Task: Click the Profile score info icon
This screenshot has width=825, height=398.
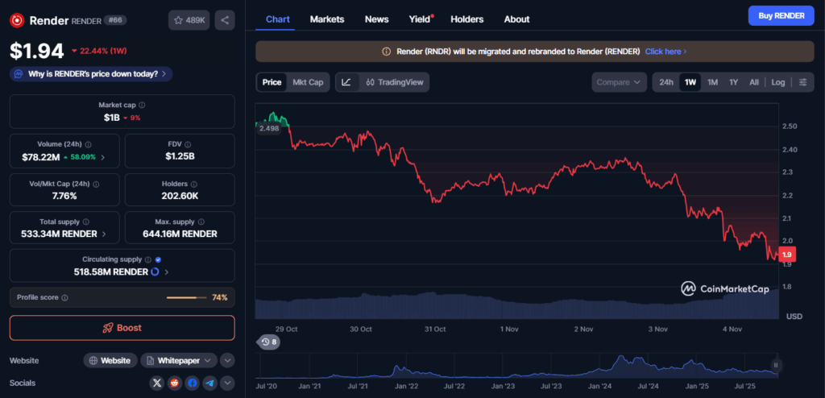Action: [x=64, y=297]
